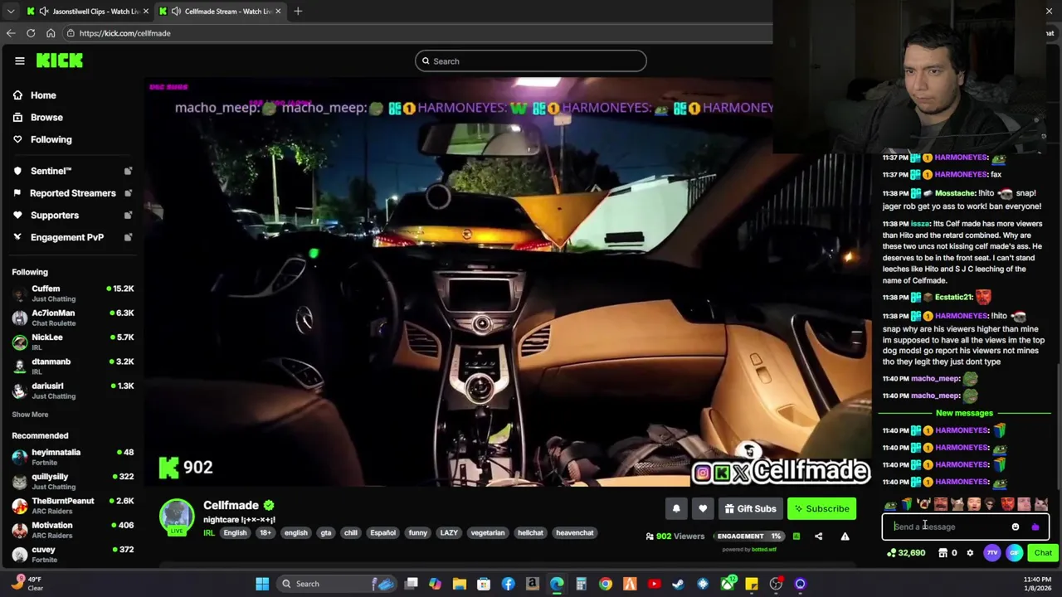Unmute the Jasonstilwell Clips tab audio icon
1062x597 pixels.
[44, 11]
